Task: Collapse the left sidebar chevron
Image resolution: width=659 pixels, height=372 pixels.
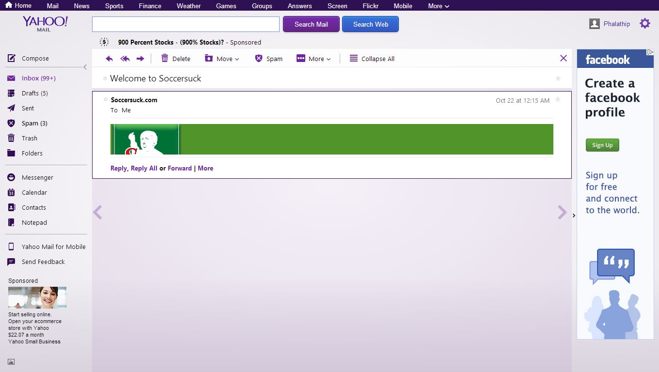Action: point(85,67)
